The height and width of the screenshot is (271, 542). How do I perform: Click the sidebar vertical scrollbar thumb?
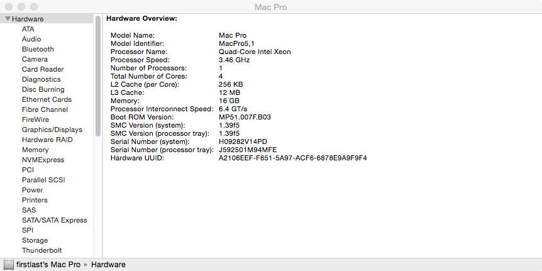click(98, 75)
